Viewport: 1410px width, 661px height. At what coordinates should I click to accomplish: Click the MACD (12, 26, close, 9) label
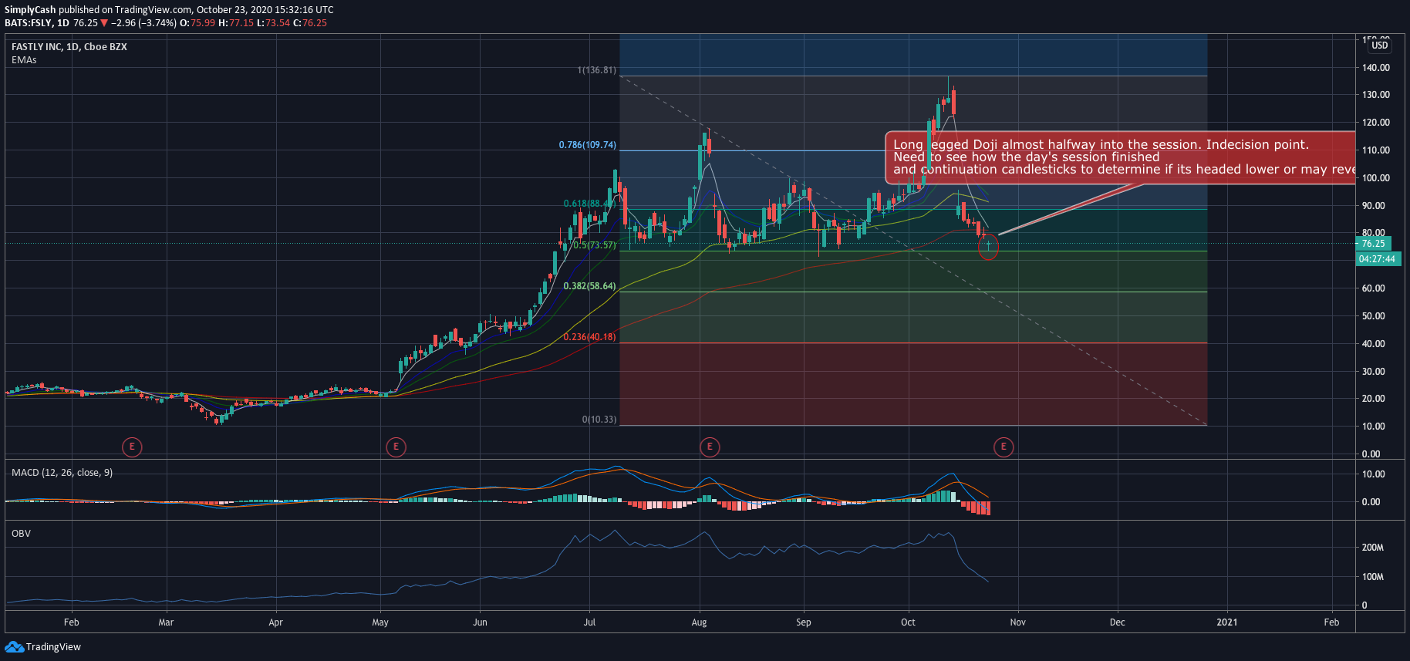click(62, 473)
